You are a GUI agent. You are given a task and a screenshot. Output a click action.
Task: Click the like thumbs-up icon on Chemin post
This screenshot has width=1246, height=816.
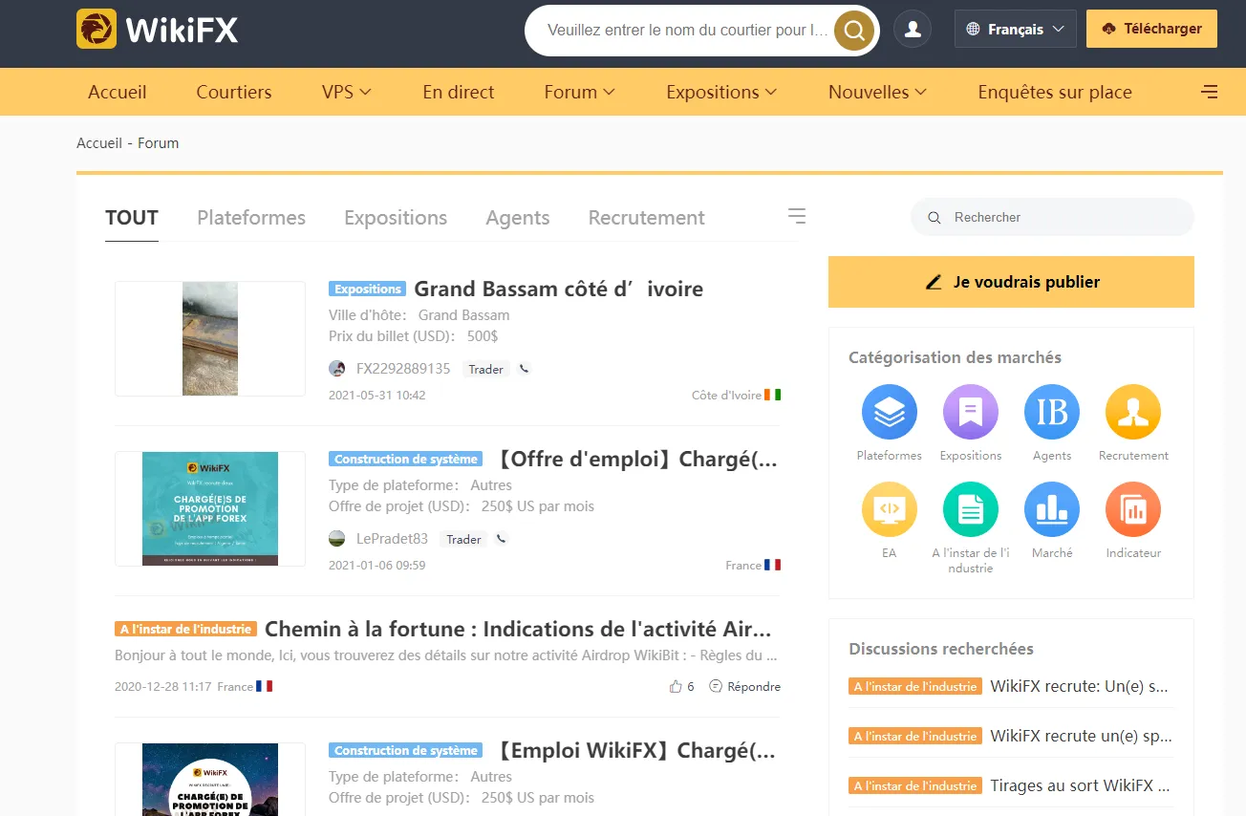click(676, 686)
